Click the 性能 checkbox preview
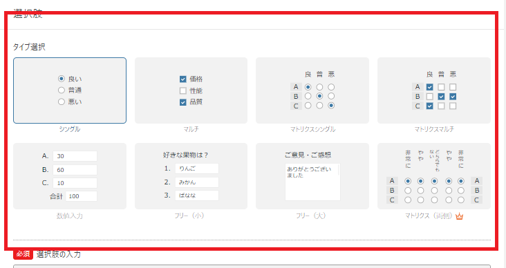 (x=183, y=90)
